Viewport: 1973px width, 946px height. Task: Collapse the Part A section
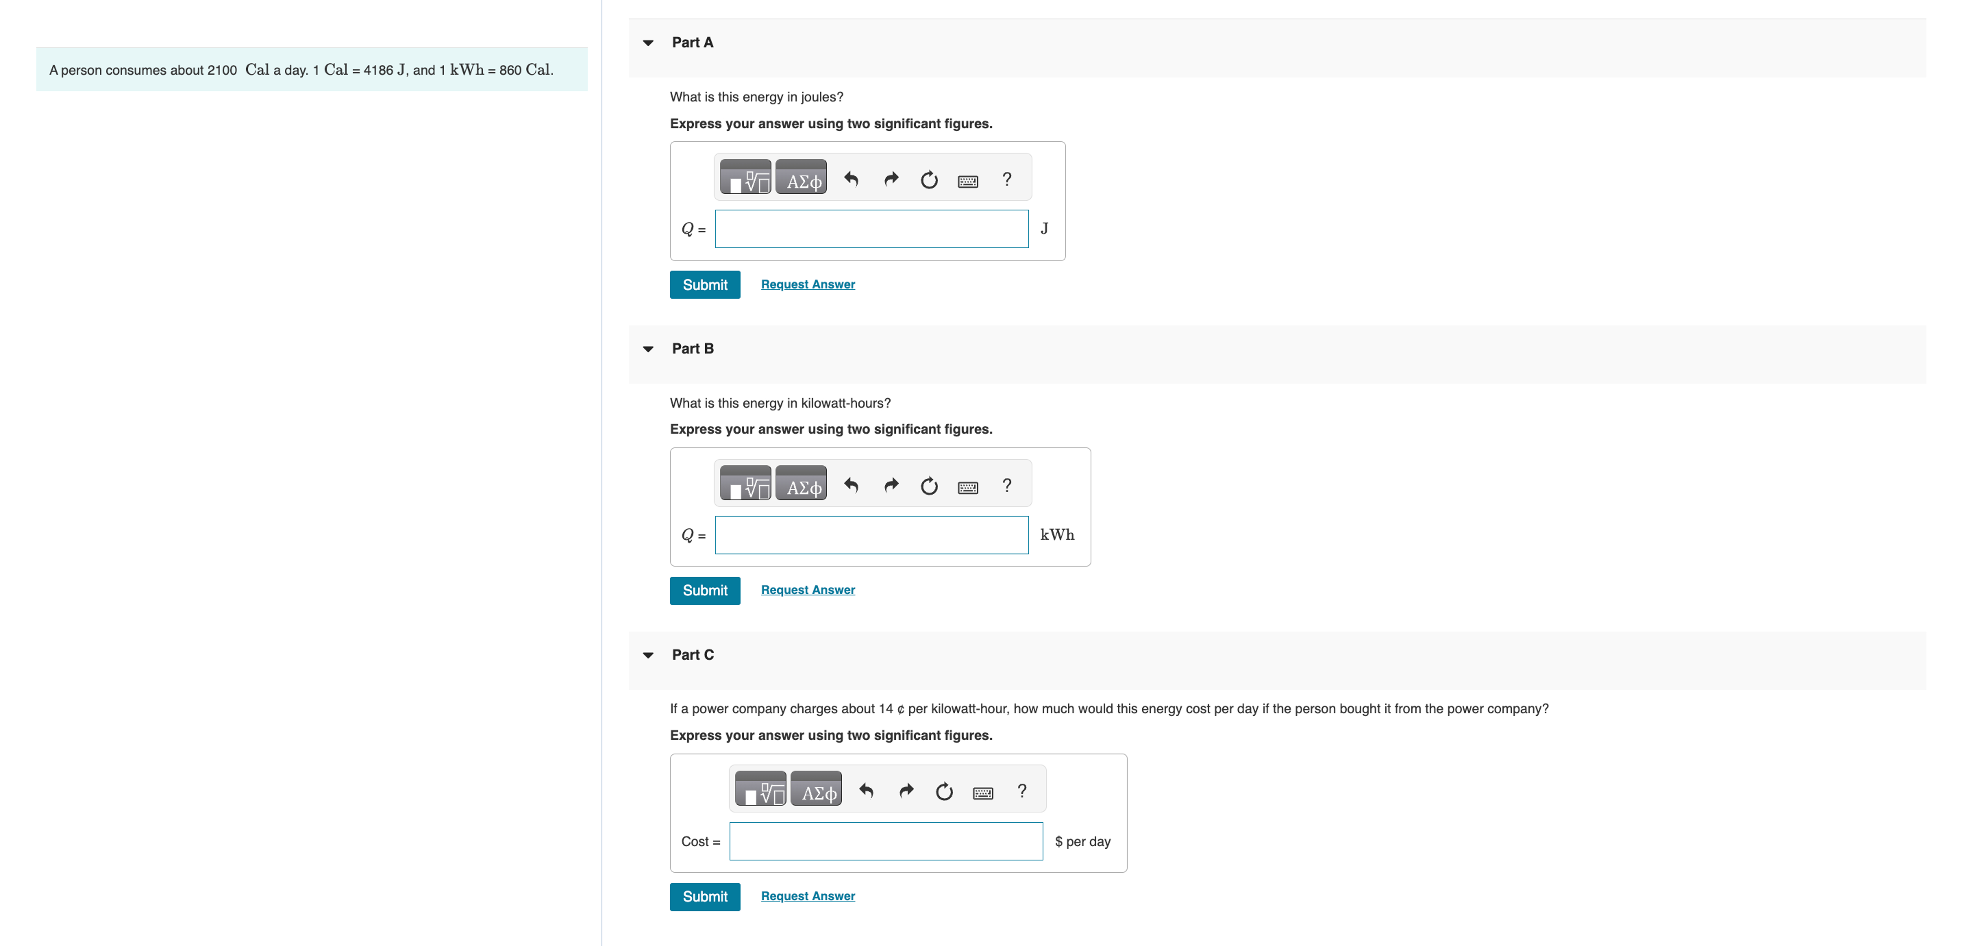pyautogui.click(x=649, y=43)
